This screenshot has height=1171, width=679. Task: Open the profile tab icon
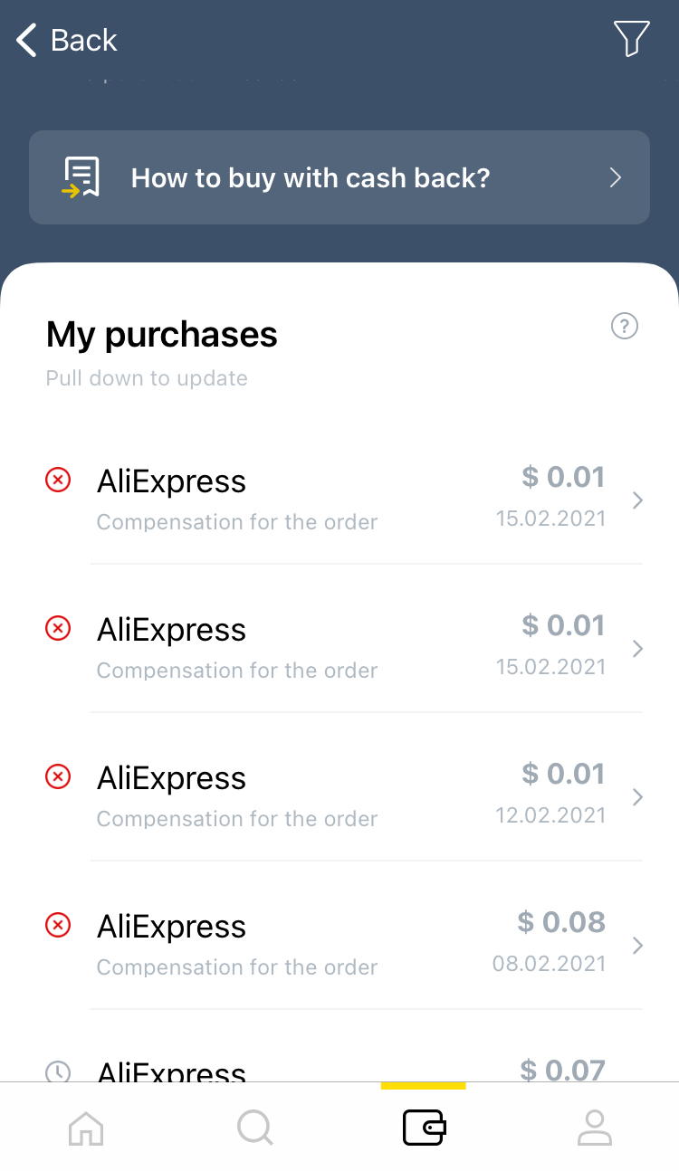(x=594, y=1128)
